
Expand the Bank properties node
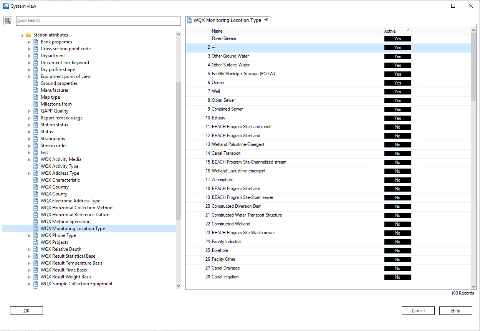(30, 42)
